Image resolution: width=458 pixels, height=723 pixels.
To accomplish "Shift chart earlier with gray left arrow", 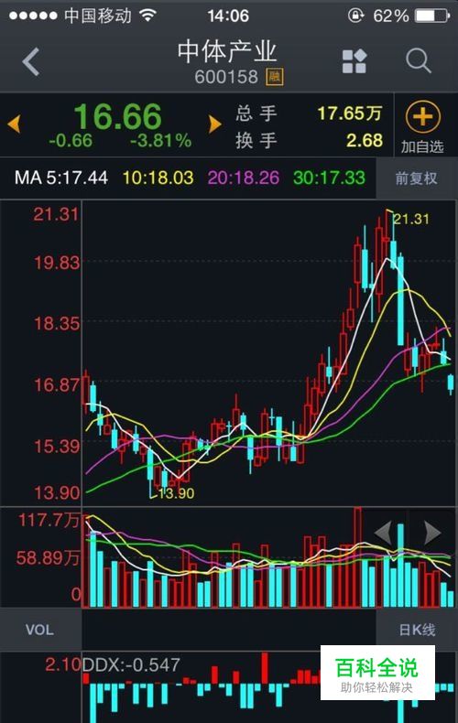I will [384, 533].
